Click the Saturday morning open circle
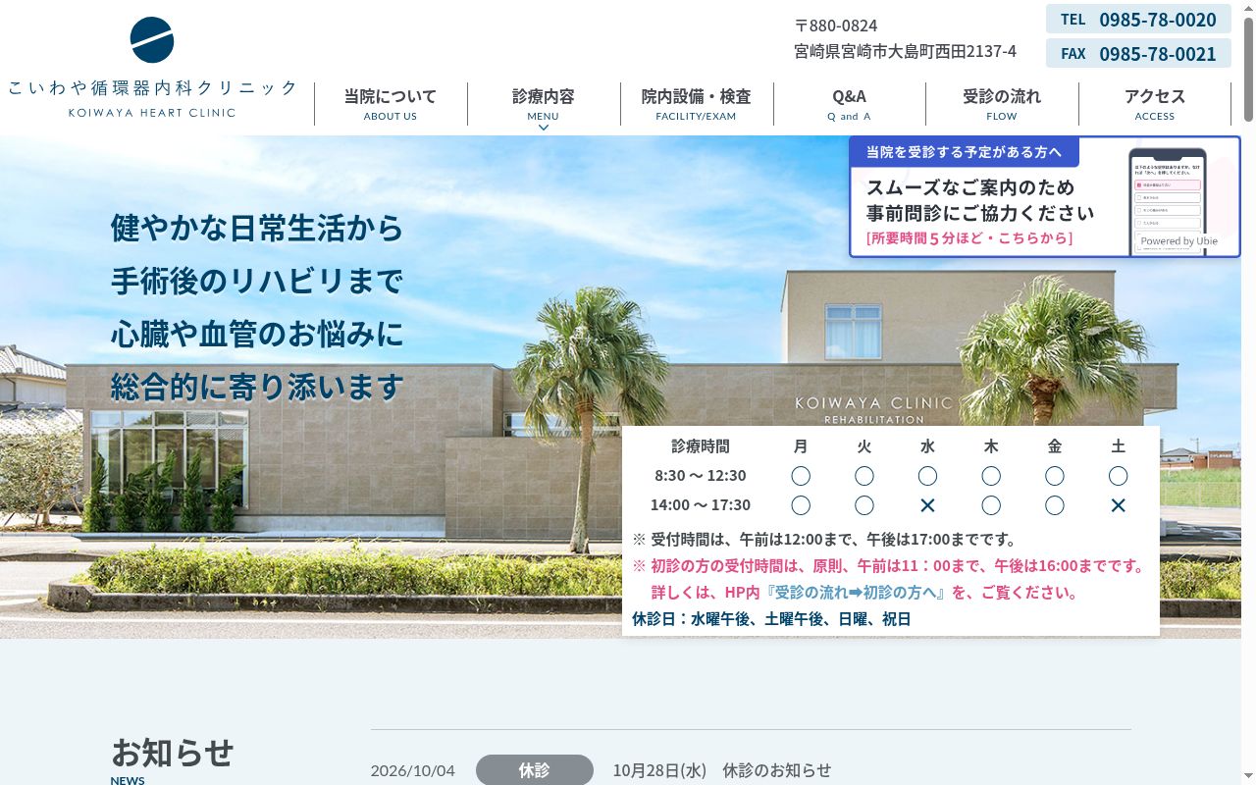The image size is (1256, 785). coord(1118,476)
